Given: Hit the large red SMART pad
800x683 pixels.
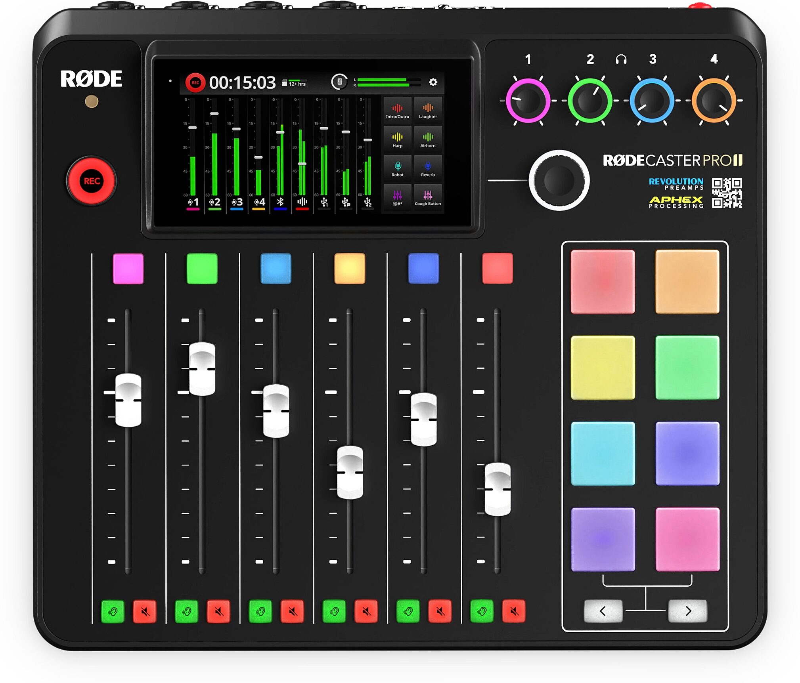Looking at the screenshot, I should [x=603, y=282].
